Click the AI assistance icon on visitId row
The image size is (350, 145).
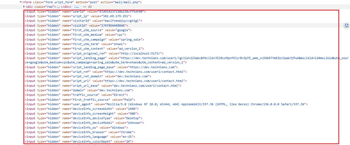coord(347,25)
